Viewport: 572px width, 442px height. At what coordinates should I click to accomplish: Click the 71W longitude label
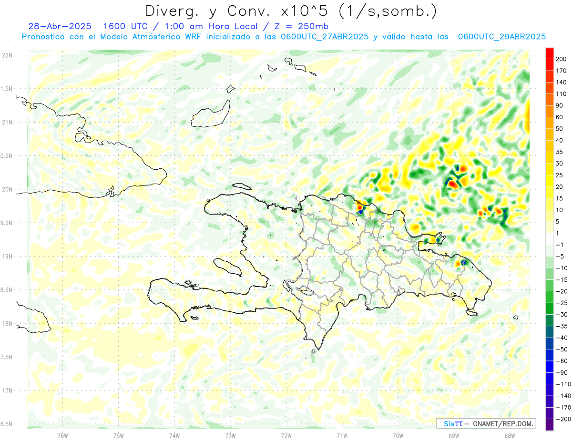tap(342, 435)
